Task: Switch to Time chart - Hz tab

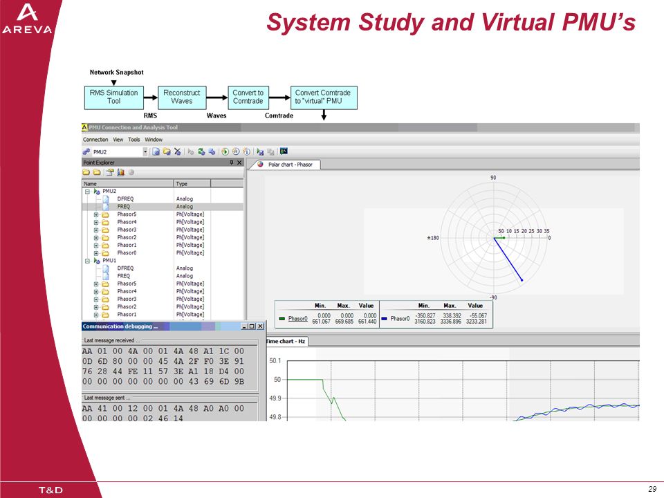Action: (x=286, y=341)
